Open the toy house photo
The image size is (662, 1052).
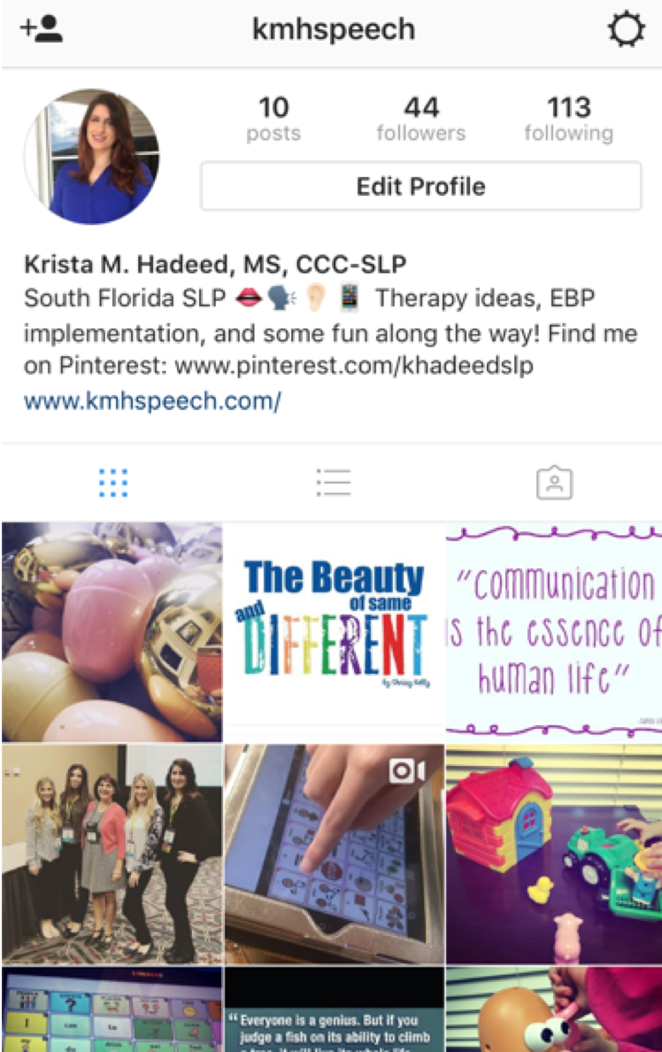click(x=554, y=854)
